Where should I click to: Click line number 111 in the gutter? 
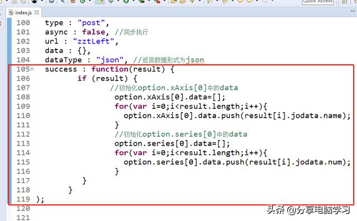[x=23, y=125]
